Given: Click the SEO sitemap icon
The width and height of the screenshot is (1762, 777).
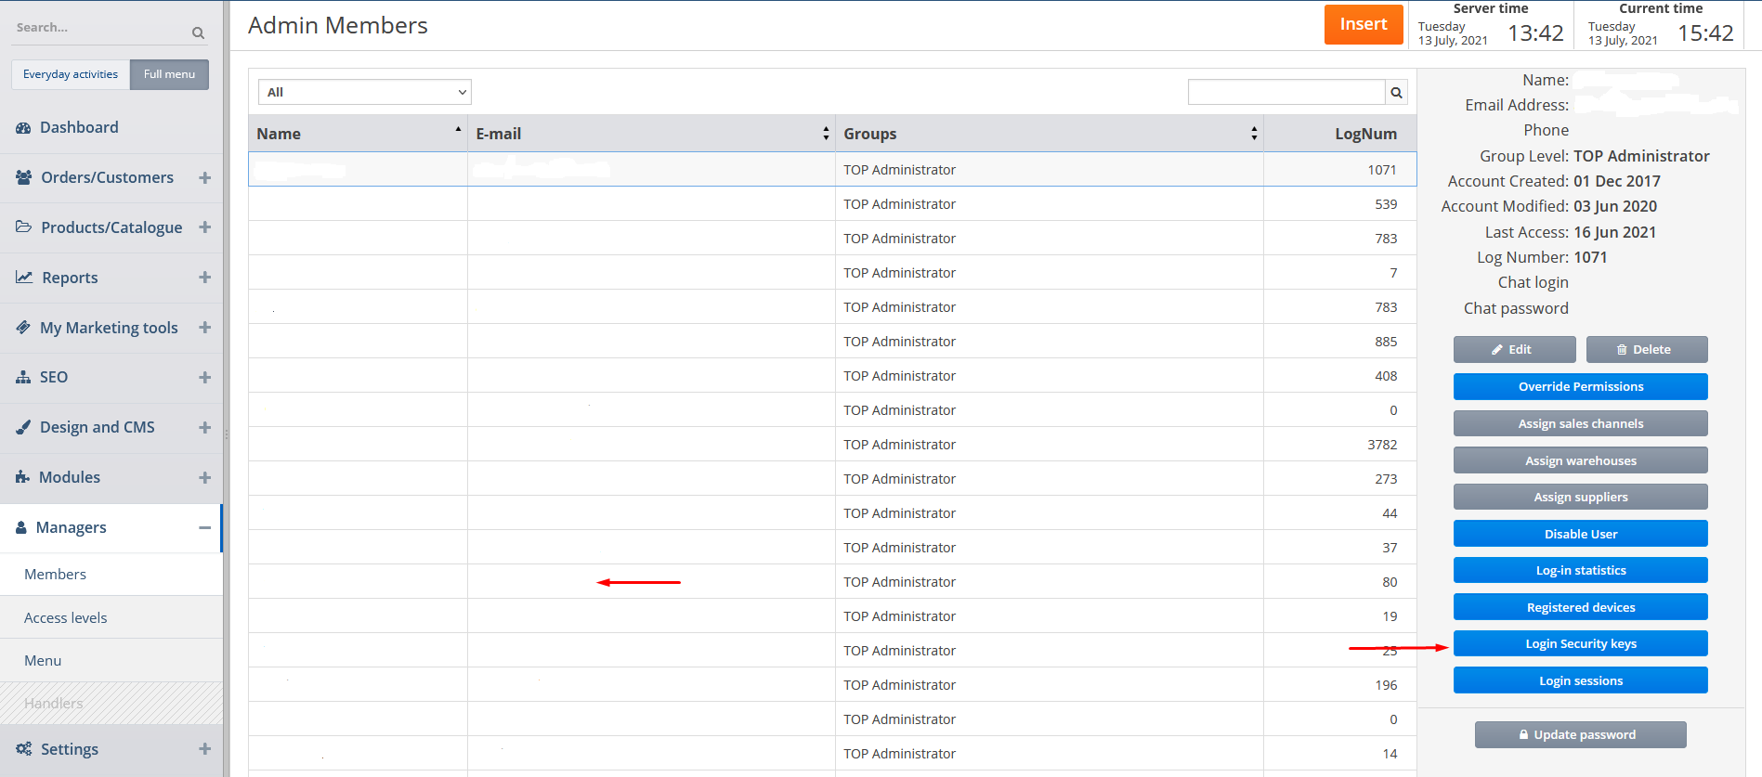Looking at the screenshot, I should [x=23, y=377].
